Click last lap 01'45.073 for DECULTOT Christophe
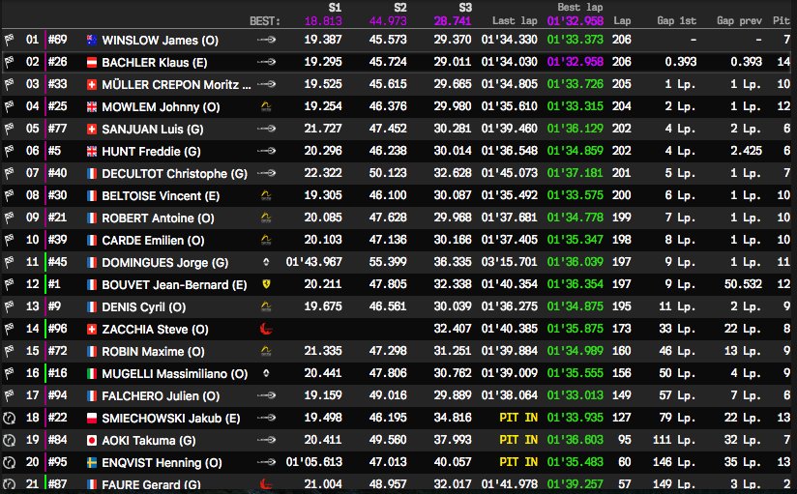 [x=510, y=173]
